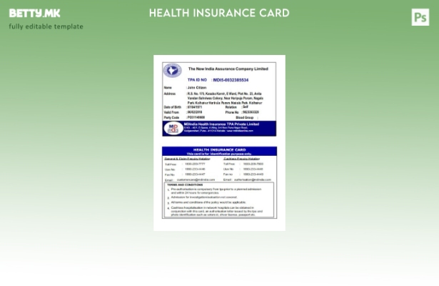
Task: Select the TPA ID NO number text
Action: coord(231,80)
